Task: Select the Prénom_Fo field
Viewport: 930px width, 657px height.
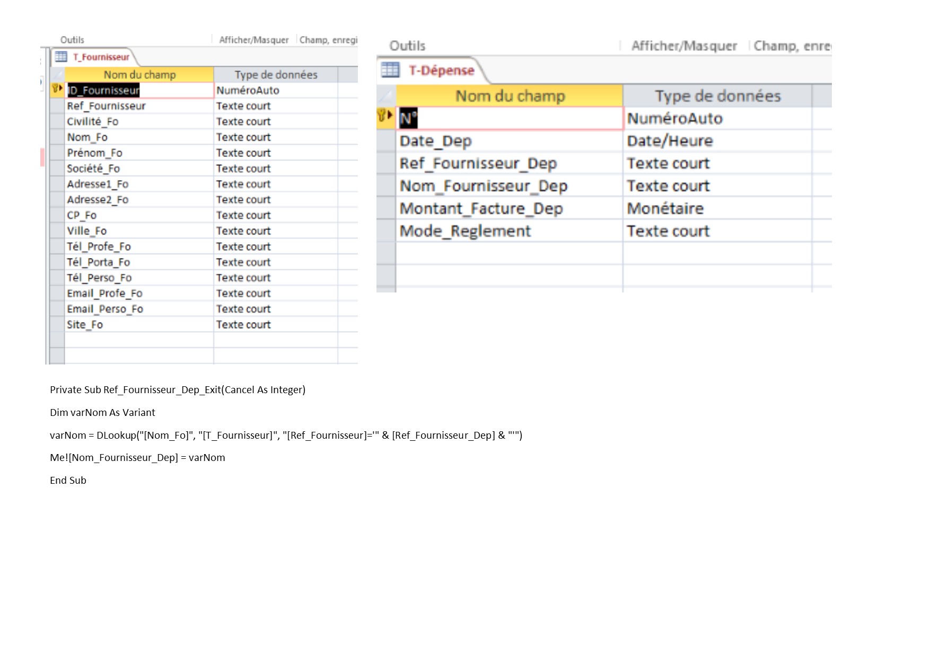Action: coord(139,153)
